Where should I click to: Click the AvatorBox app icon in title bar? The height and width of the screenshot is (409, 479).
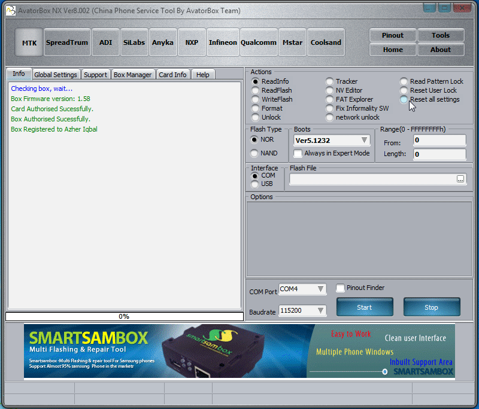[11, 11]
